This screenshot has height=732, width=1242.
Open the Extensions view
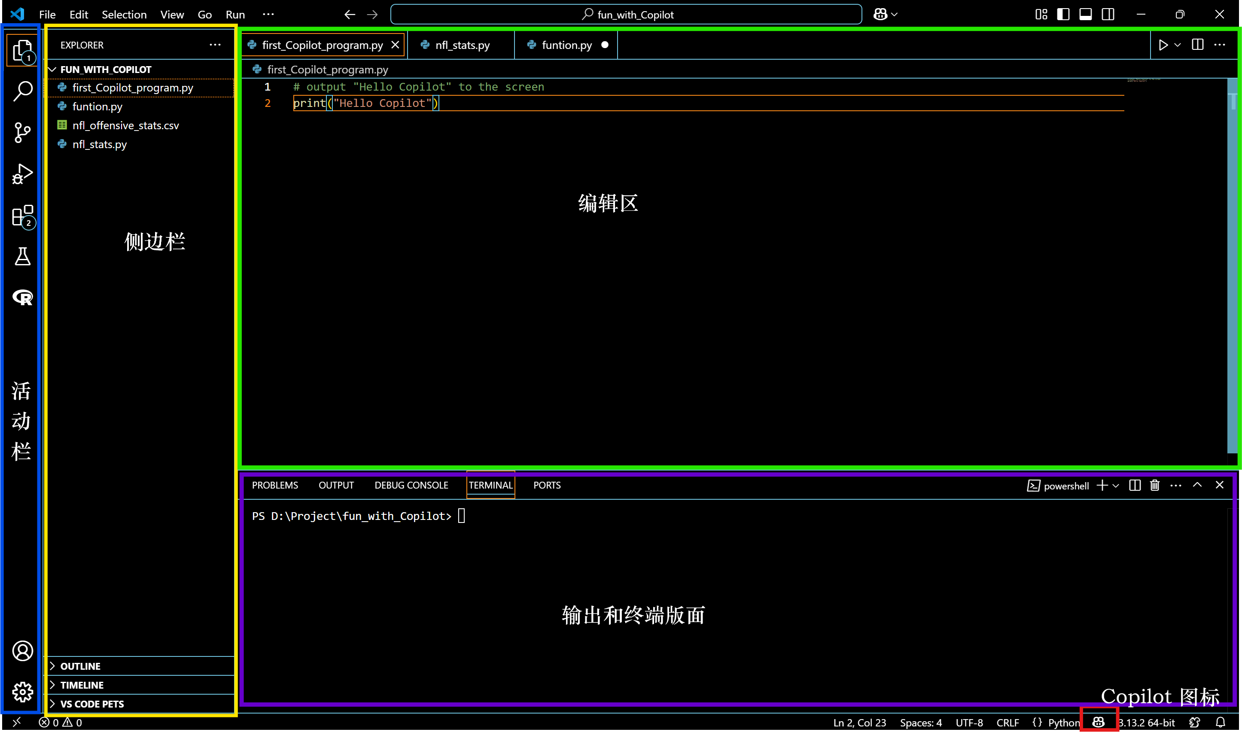tap(22, 216)
